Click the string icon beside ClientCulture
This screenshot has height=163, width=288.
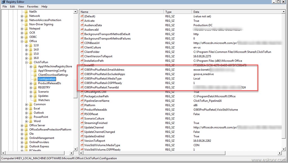point(82,47)
